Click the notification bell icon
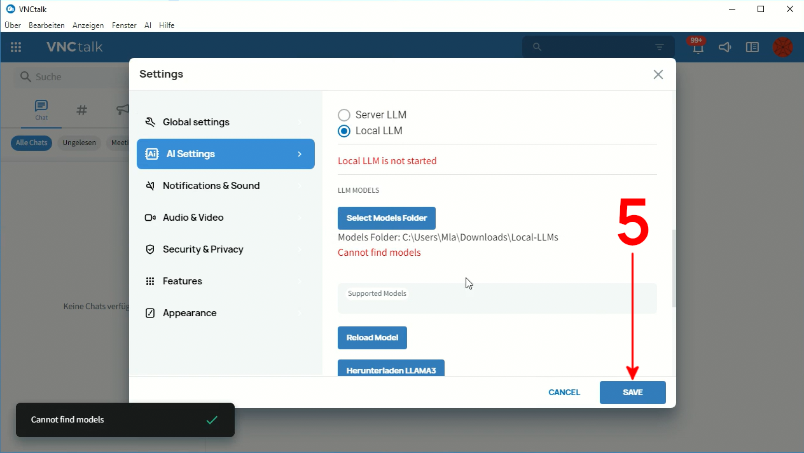Viewport: 804px width, 453px height. pos(698,48)
